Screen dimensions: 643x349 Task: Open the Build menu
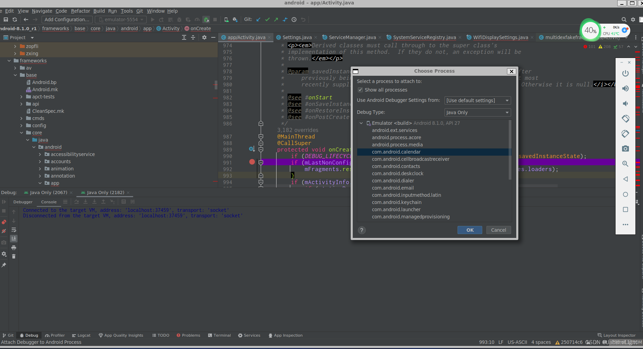pos(99,11)
